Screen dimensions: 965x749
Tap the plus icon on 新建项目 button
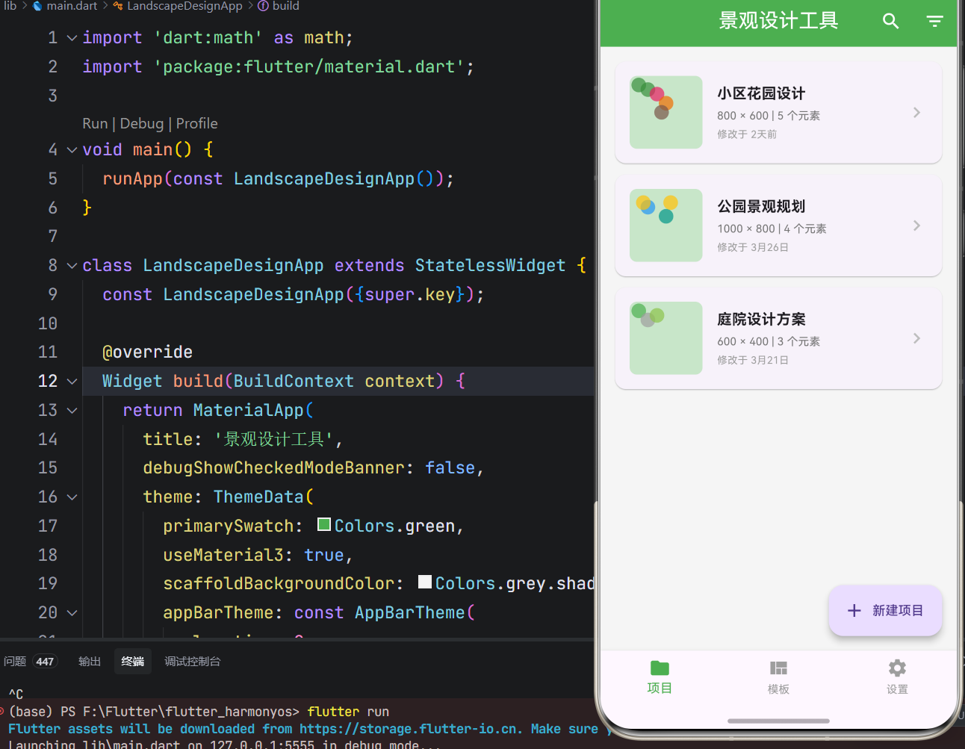point(854,610)
